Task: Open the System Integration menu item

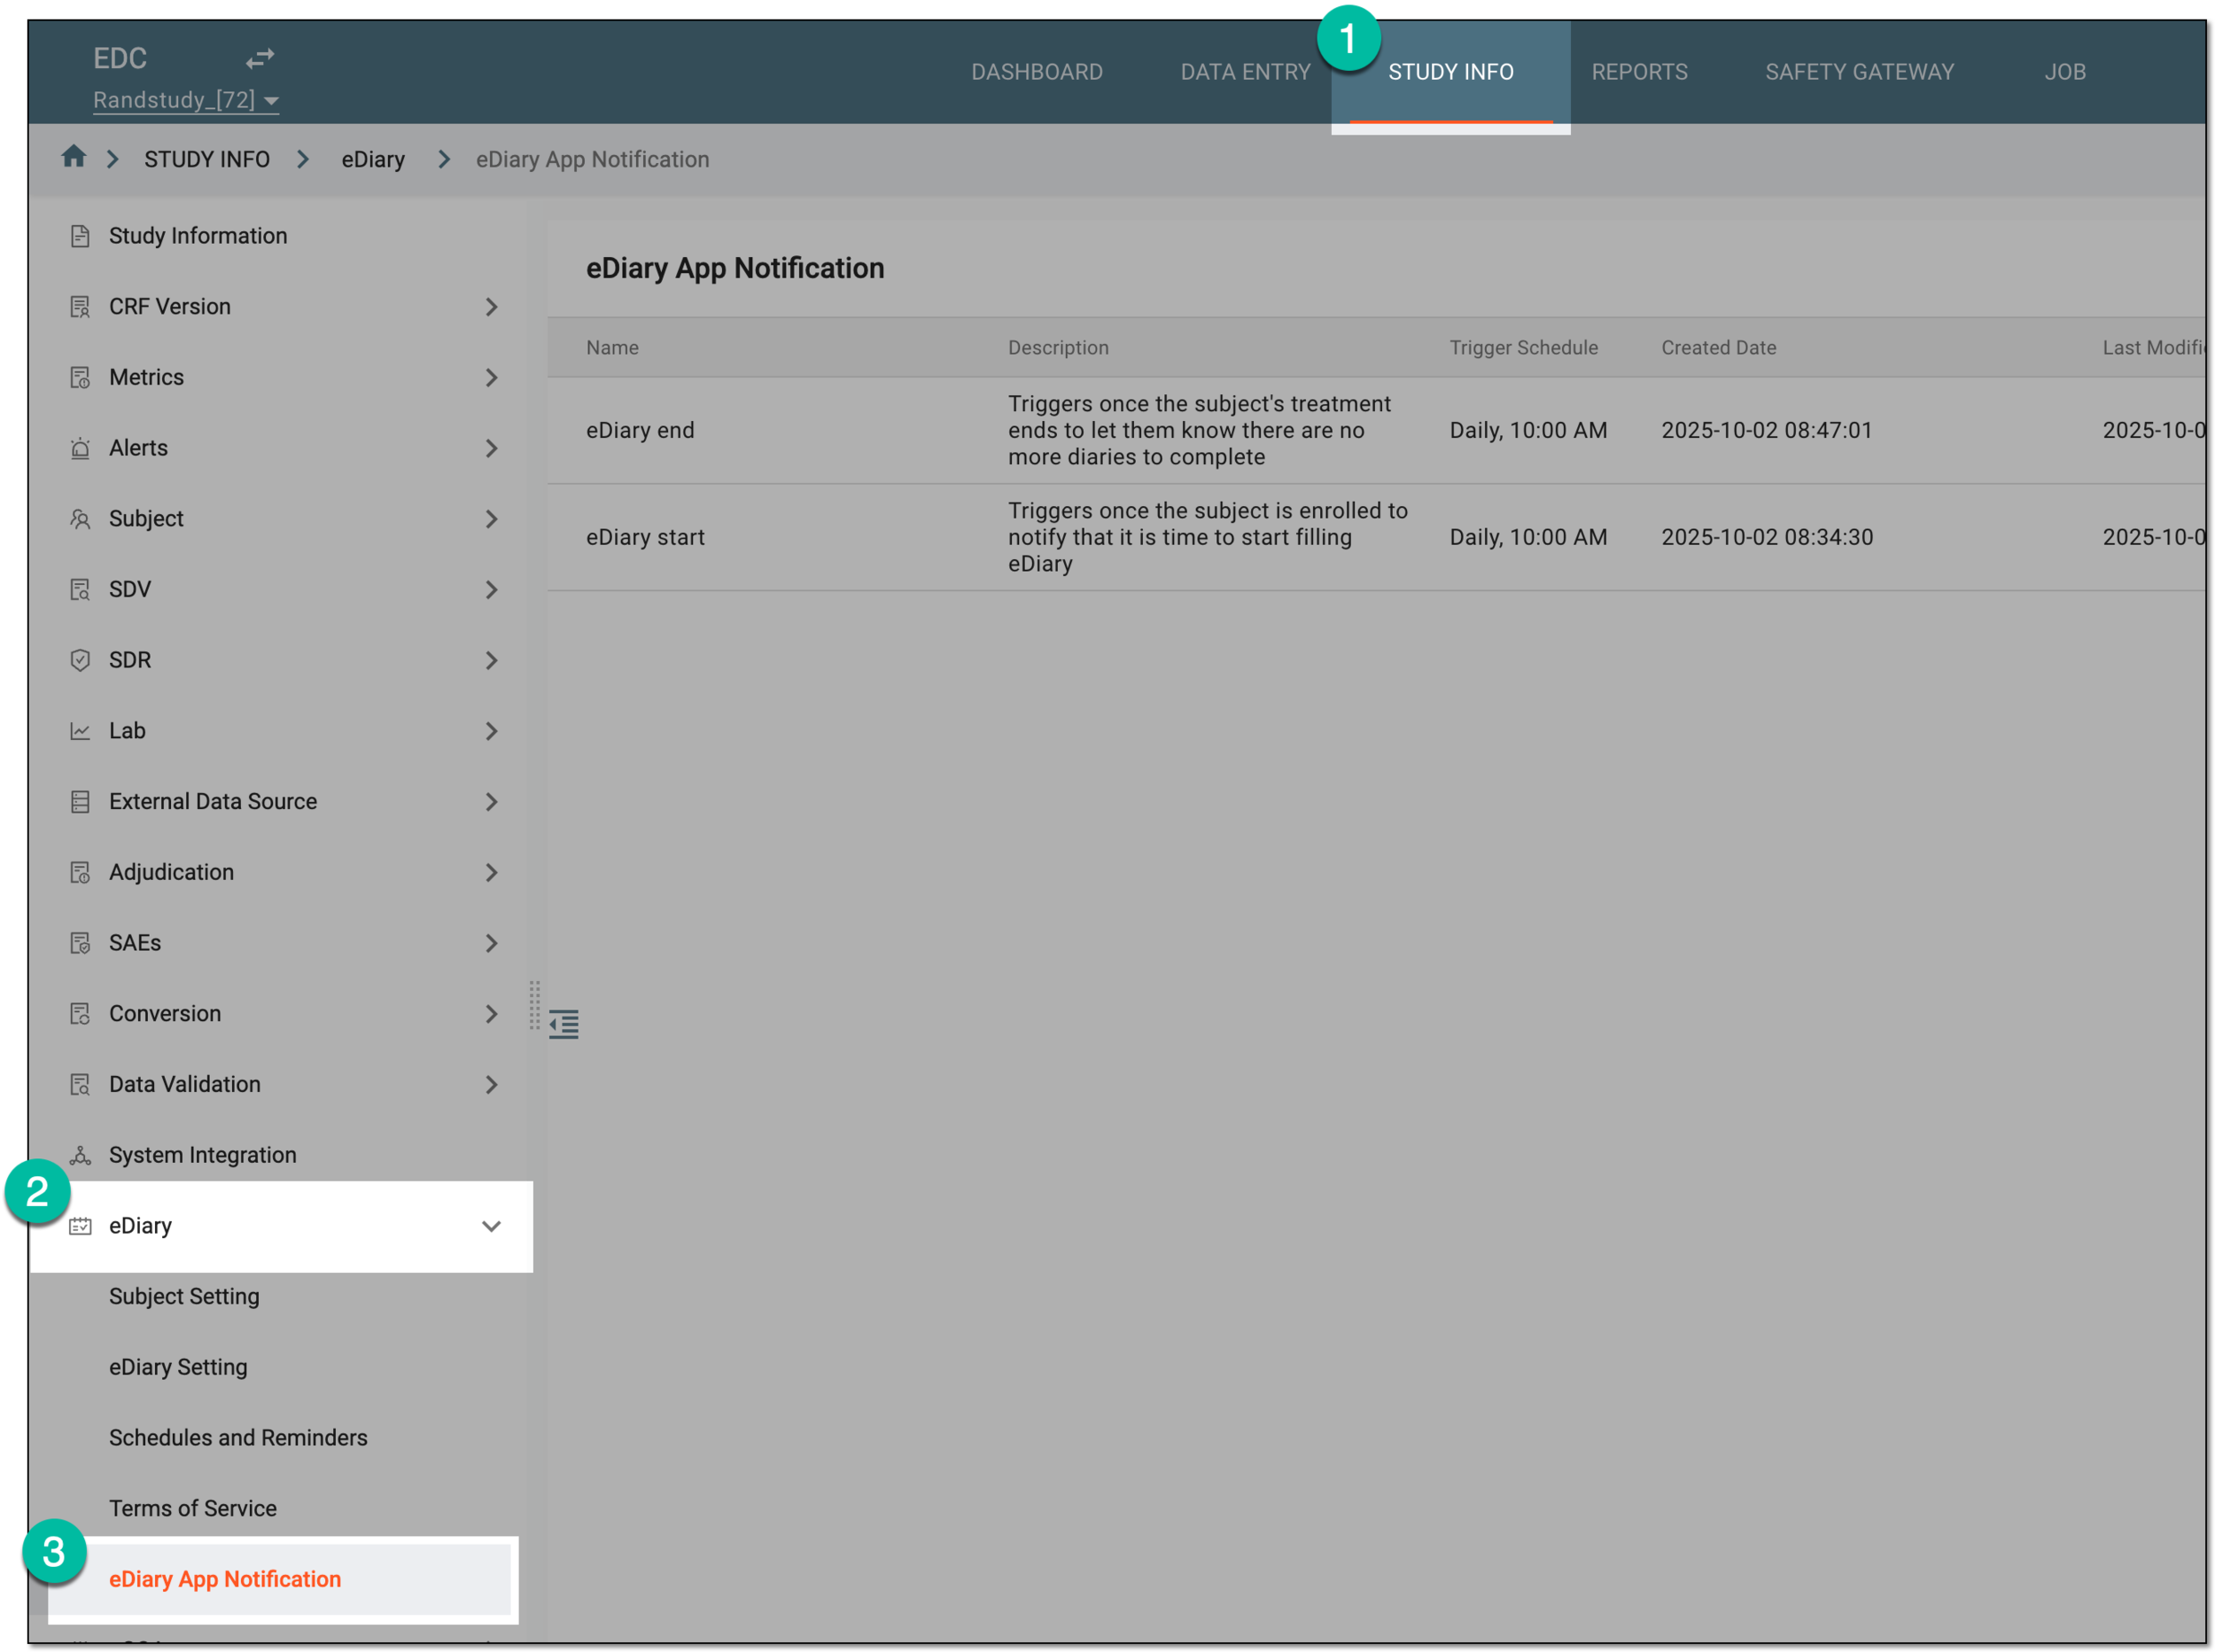Action: pyautogui.click(x=203, y=1155)
